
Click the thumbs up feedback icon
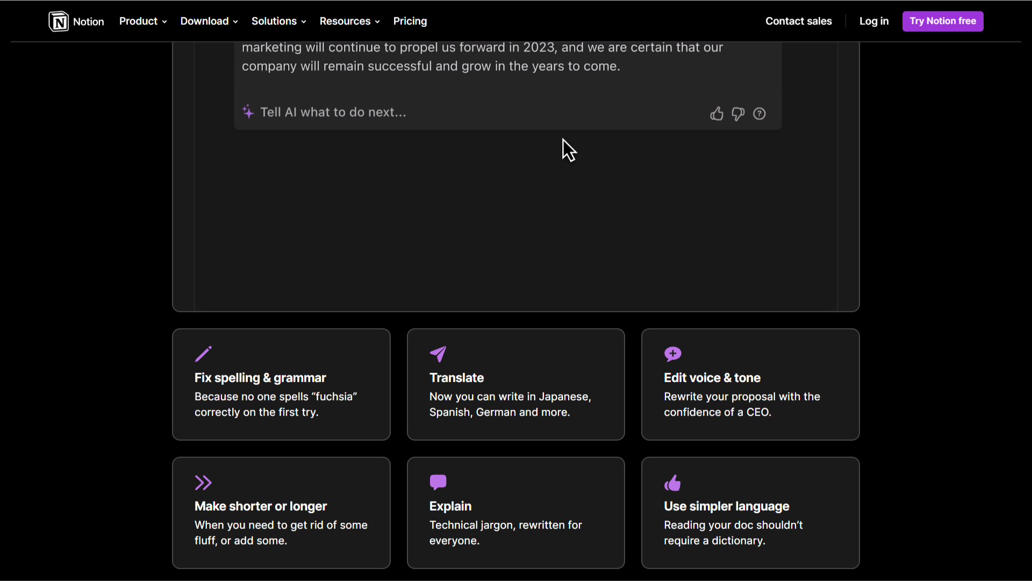click(716, 114)
